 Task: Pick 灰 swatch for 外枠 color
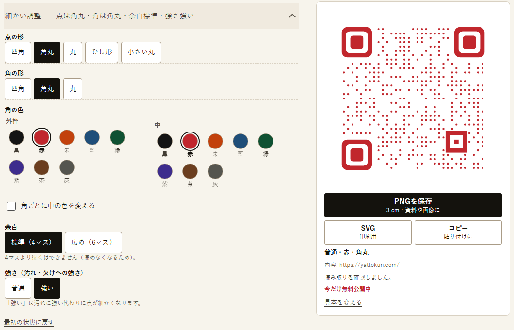67,167
